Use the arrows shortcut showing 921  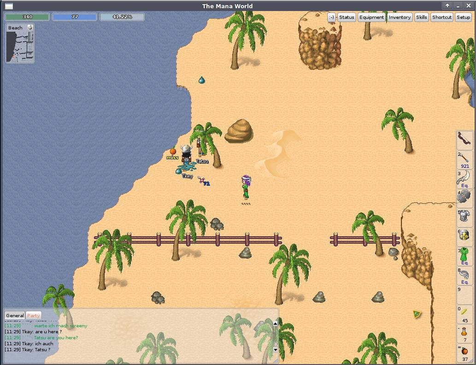(x=464, y=160)
